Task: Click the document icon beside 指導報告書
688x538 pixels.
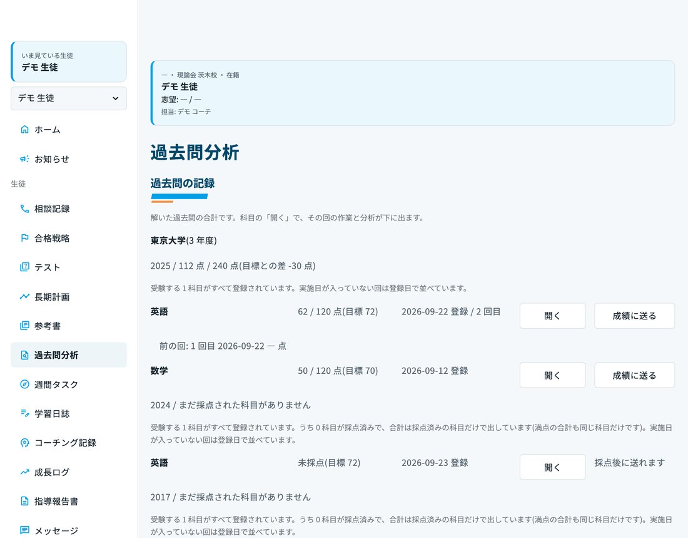Action: click(x=24, y=501)
